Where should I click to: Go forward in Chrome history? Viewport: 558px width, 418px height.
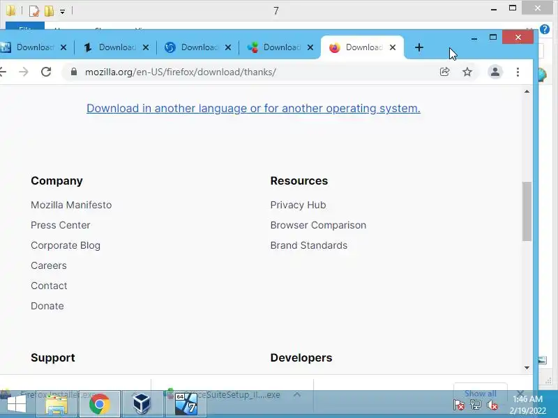click(24, 72)
